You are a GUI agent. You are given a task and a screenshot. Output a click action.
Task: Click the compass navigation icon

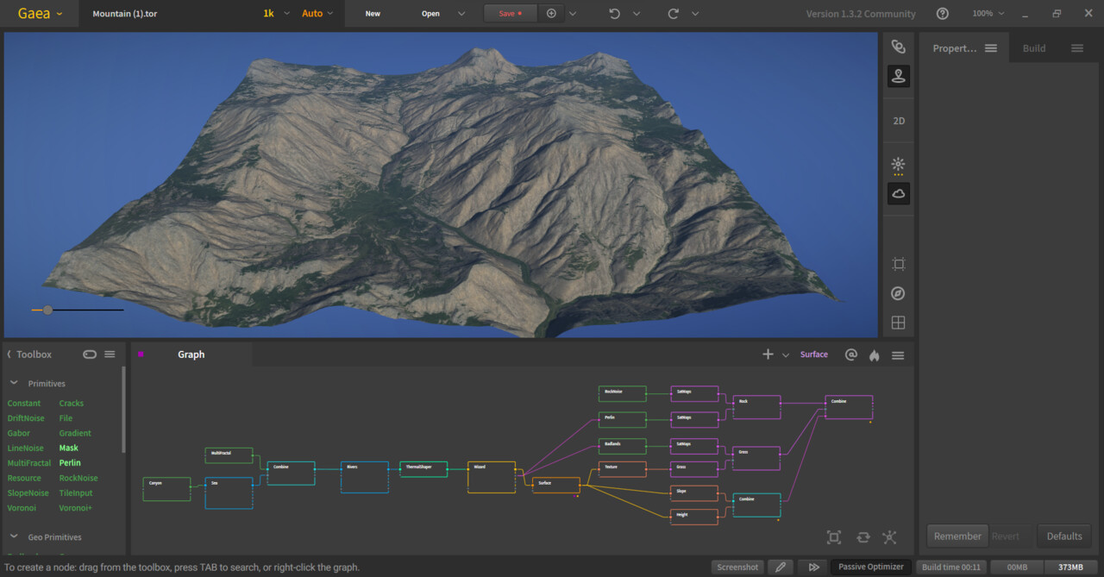[x=898, y=293]
